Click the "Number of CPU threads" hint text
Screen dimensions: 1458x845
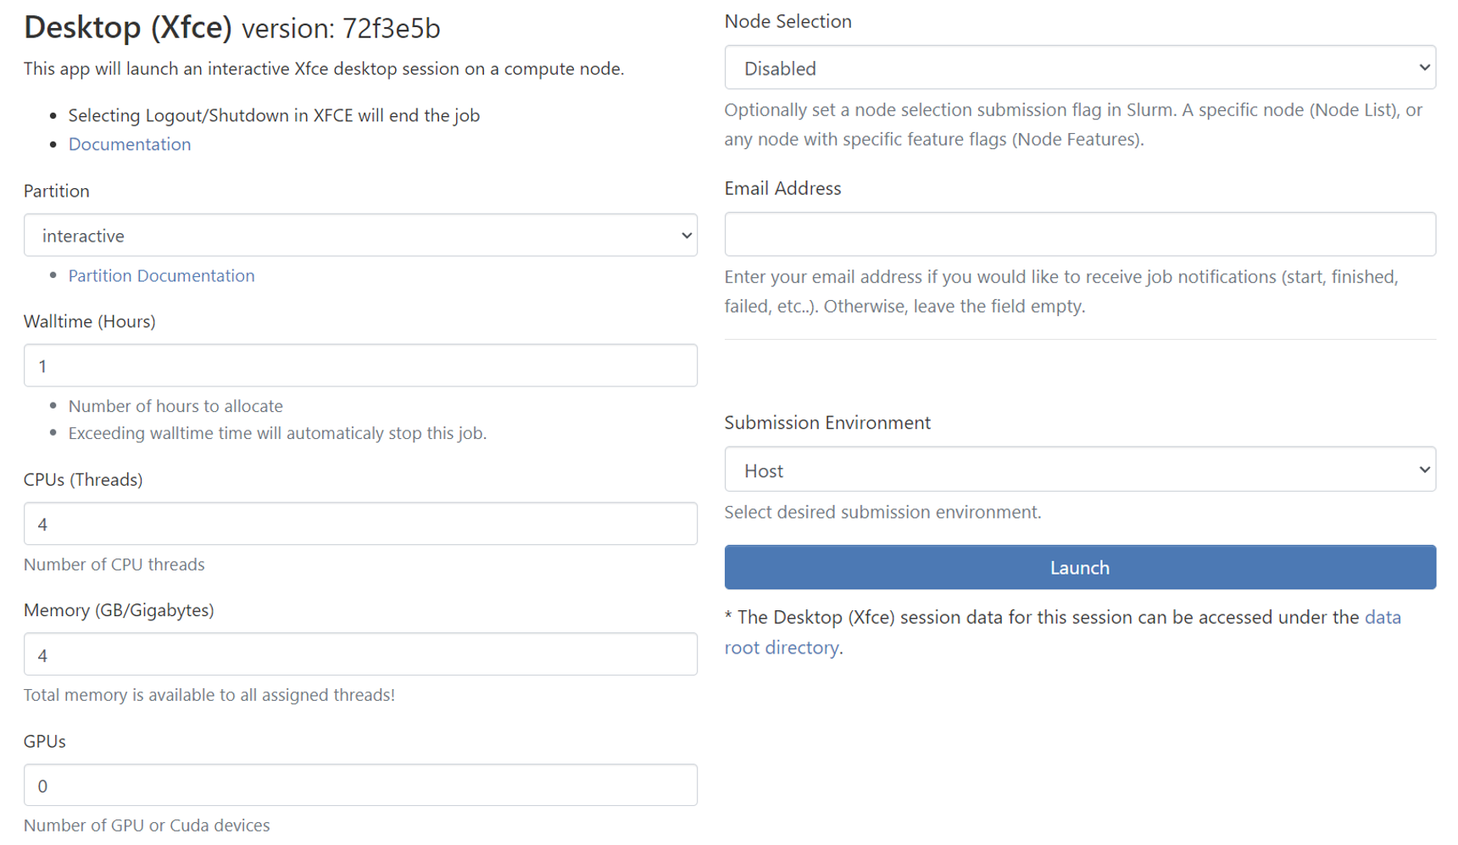(114, 564)
